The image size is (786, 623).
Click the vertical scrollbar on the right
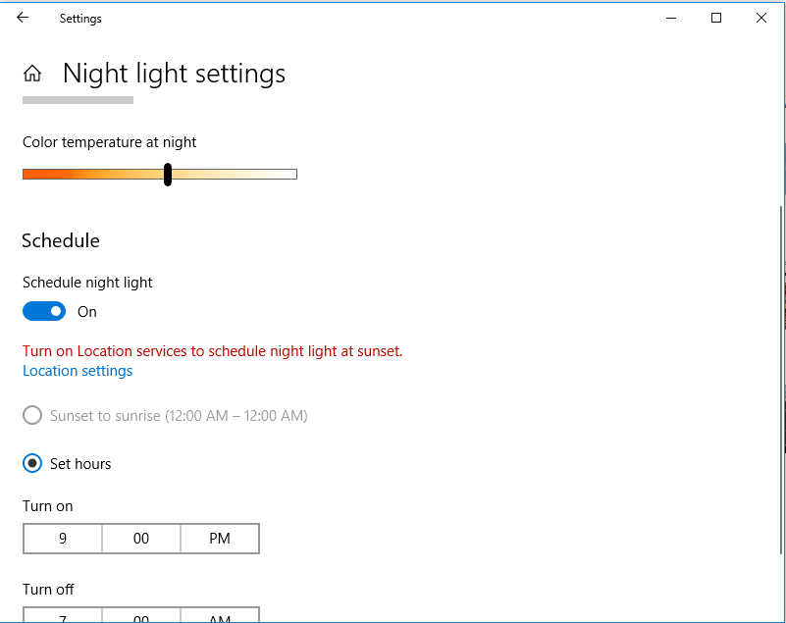click(x=781, y=380)
